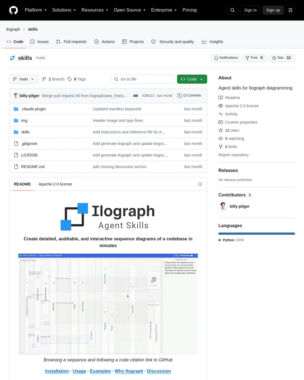This screenshot has width=304, height=380.
Task: Click billy-pilger avatar in commit row
Action: coord(16,96)
